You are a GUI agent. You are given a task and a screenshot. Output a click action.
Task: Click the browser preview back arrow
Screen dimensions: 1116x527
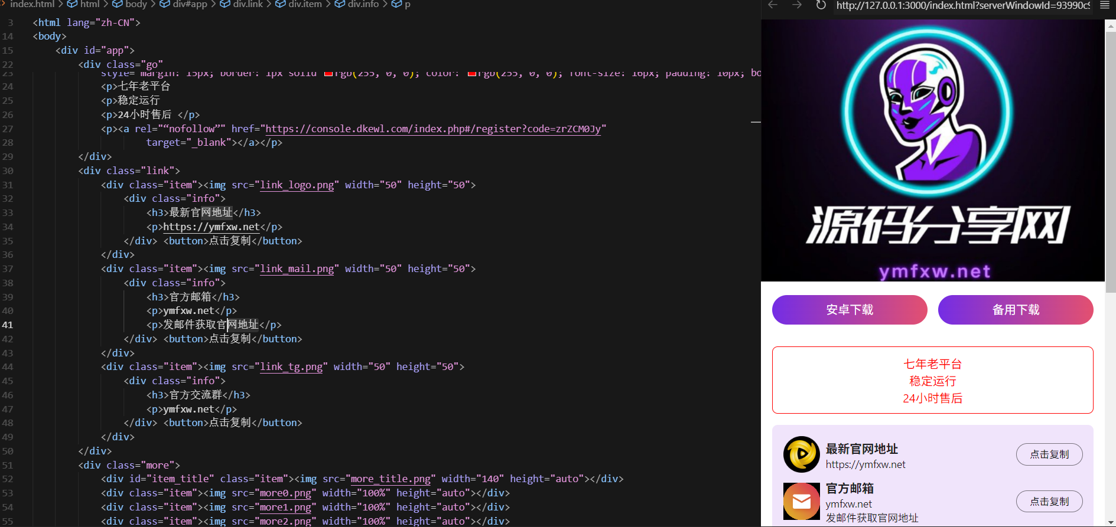773,5
